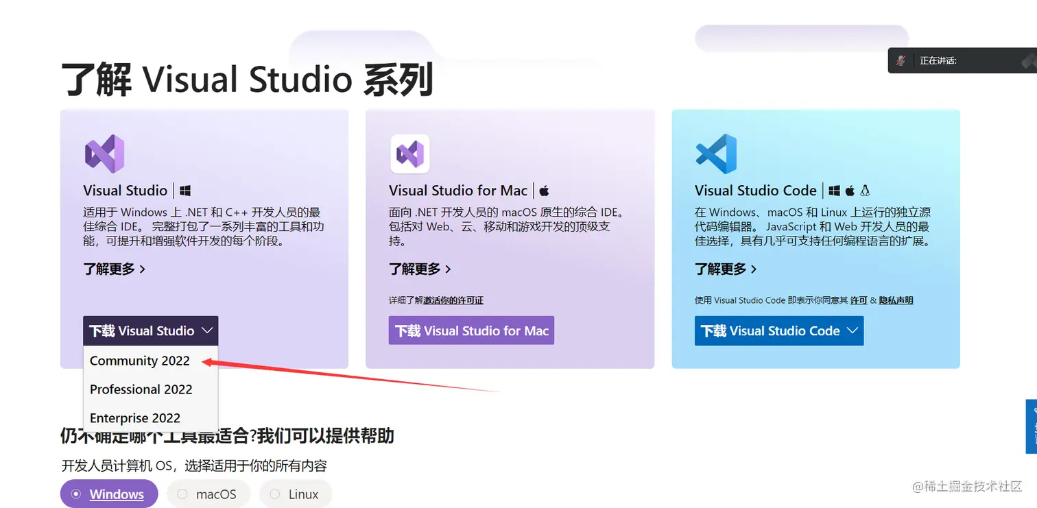Select the Windows OS radio option

point(109,494)
